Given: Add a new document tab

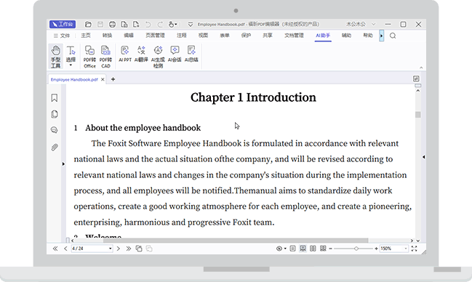Looking at the screenshot, I should click(113, 79).
